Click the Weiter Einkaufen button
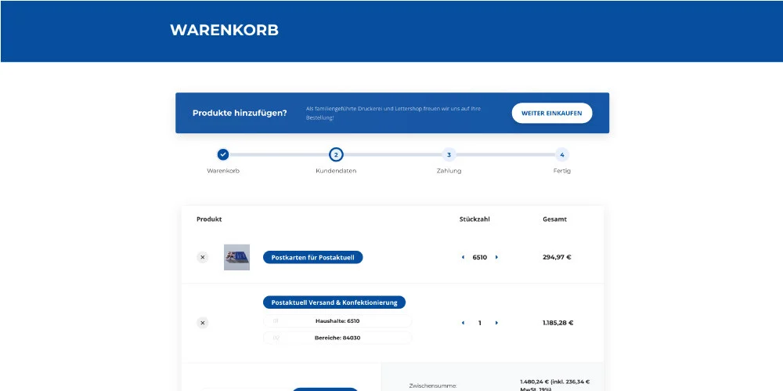Screen dimensions: 783x391 [x=552, y=113]
